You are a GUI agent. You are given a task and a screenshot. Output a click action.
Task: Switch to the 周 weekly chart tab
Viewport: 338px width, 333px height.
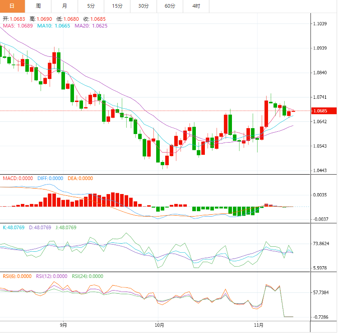tap(38, 6)
